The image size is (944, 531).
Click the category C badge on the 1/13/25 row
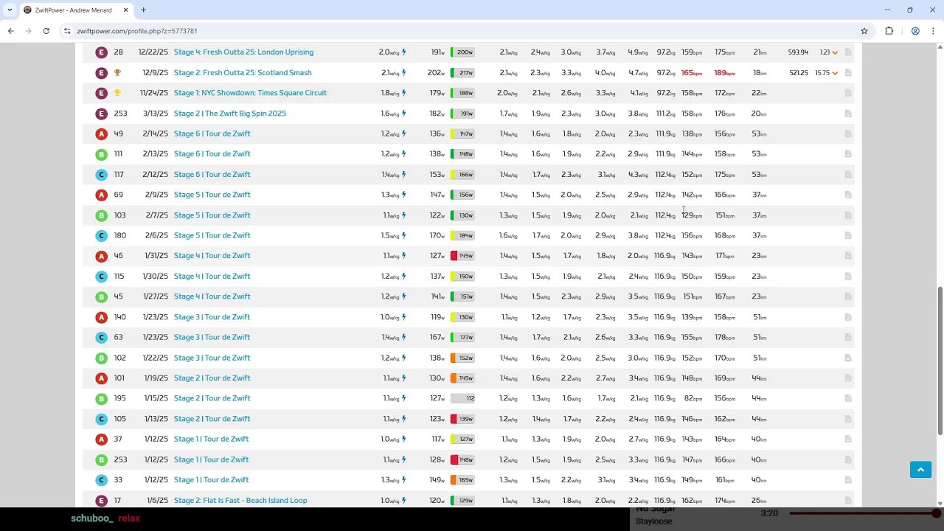(x=102, y=419)
